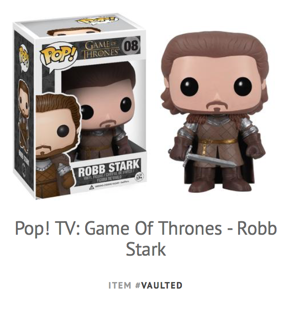Click the cartoon Robb Stark illustration on box
Screen dimensions: 287x309
[x=57, y=146]
